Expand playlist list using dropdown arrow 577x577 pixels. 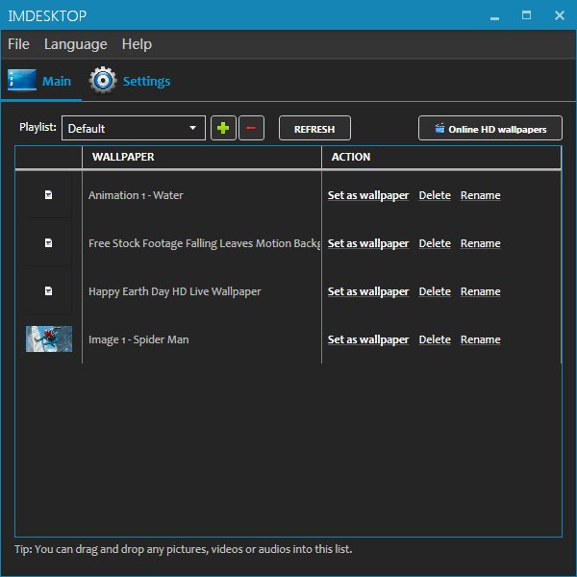click(192, 128)
